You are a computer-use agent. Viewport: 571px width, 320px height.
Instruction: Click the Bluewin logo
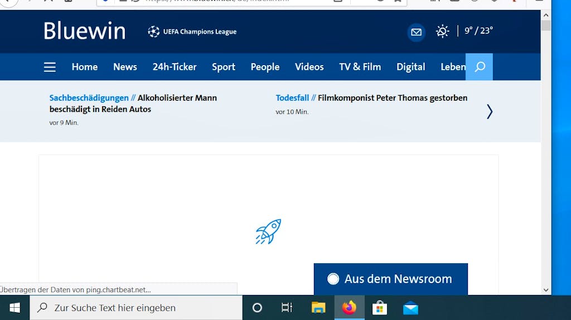point(85,31)
